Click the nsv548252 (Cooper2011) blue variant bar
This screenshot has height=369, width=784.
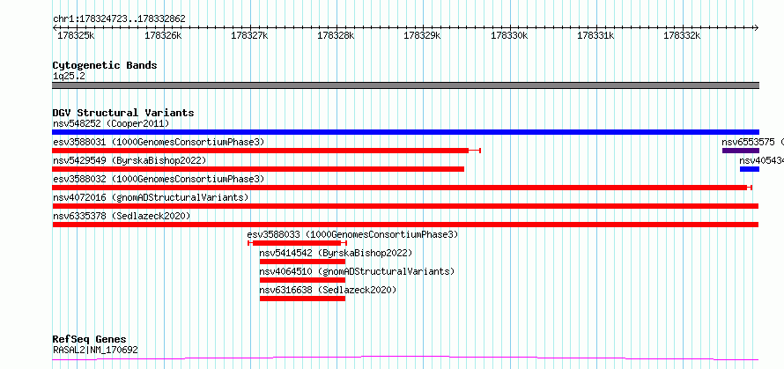click(405, 132)
